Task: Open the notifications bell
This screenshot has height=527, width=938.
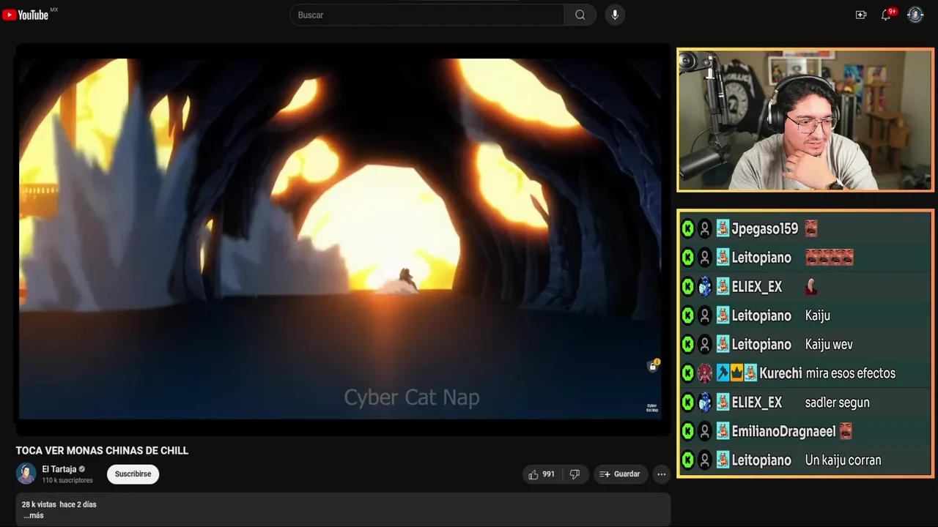Action: click(886, 15)
